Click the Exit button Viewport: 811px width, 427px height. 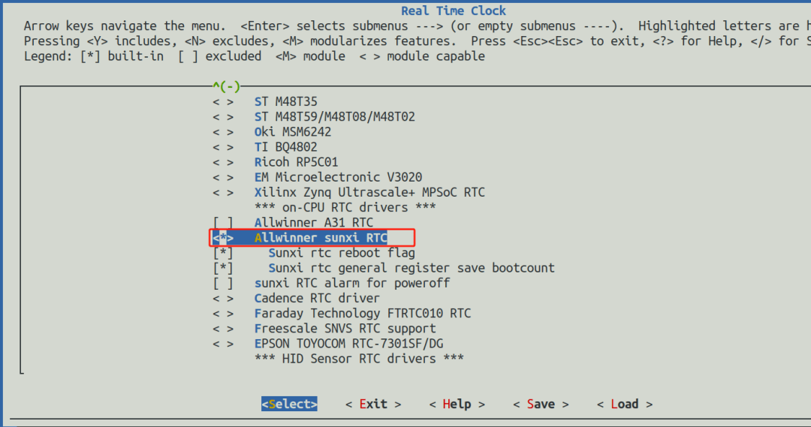point(373,404)
